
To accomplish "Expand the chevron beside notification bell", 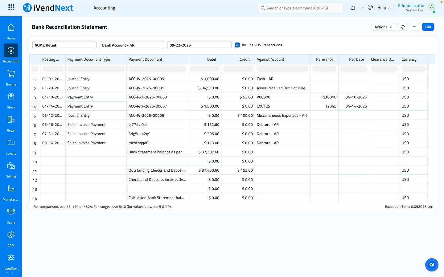I will point(362,8).
